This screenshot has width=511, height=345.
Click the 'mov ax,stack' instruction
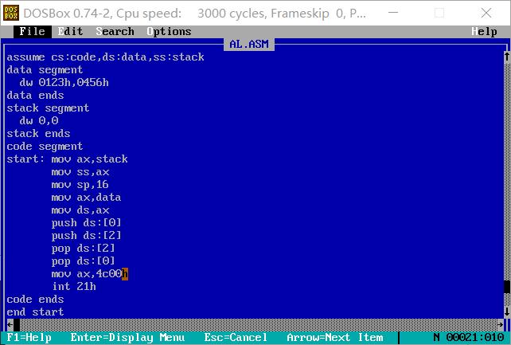coord(89,159)
